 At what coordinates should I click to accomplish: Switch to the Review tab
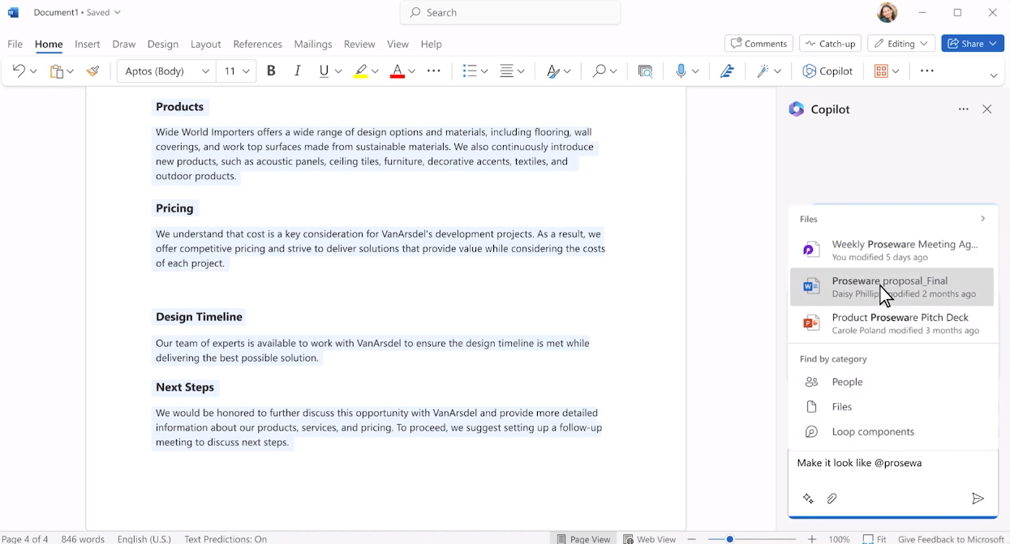click(359, 44)
